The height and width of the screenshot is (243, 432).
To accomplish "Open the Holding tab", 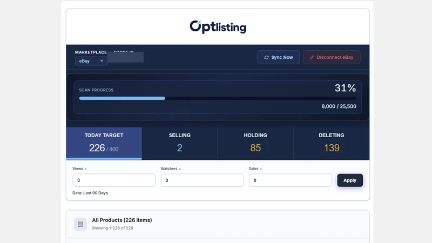I will pos(255,143).
